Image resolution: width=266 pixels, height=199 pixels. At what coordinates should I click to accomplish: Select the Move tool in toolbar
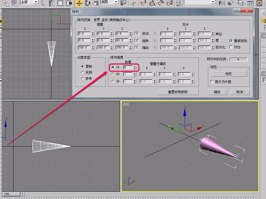pyautogui.click(x=79, y=3)
